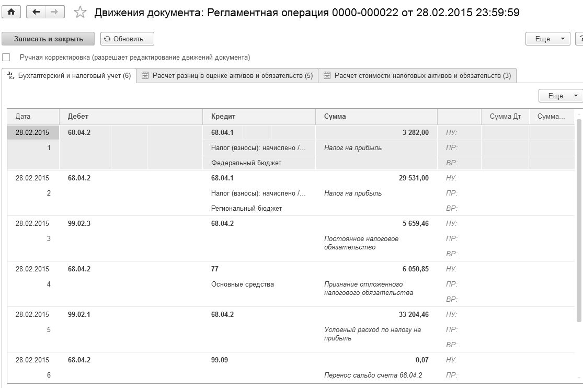Viewport: 583px width, 388px height.
Task: Add document to favorites with star icon
Action: 80,12
